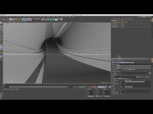
Task: Open the blue cube primitives icon
Action: pos(43,19)
